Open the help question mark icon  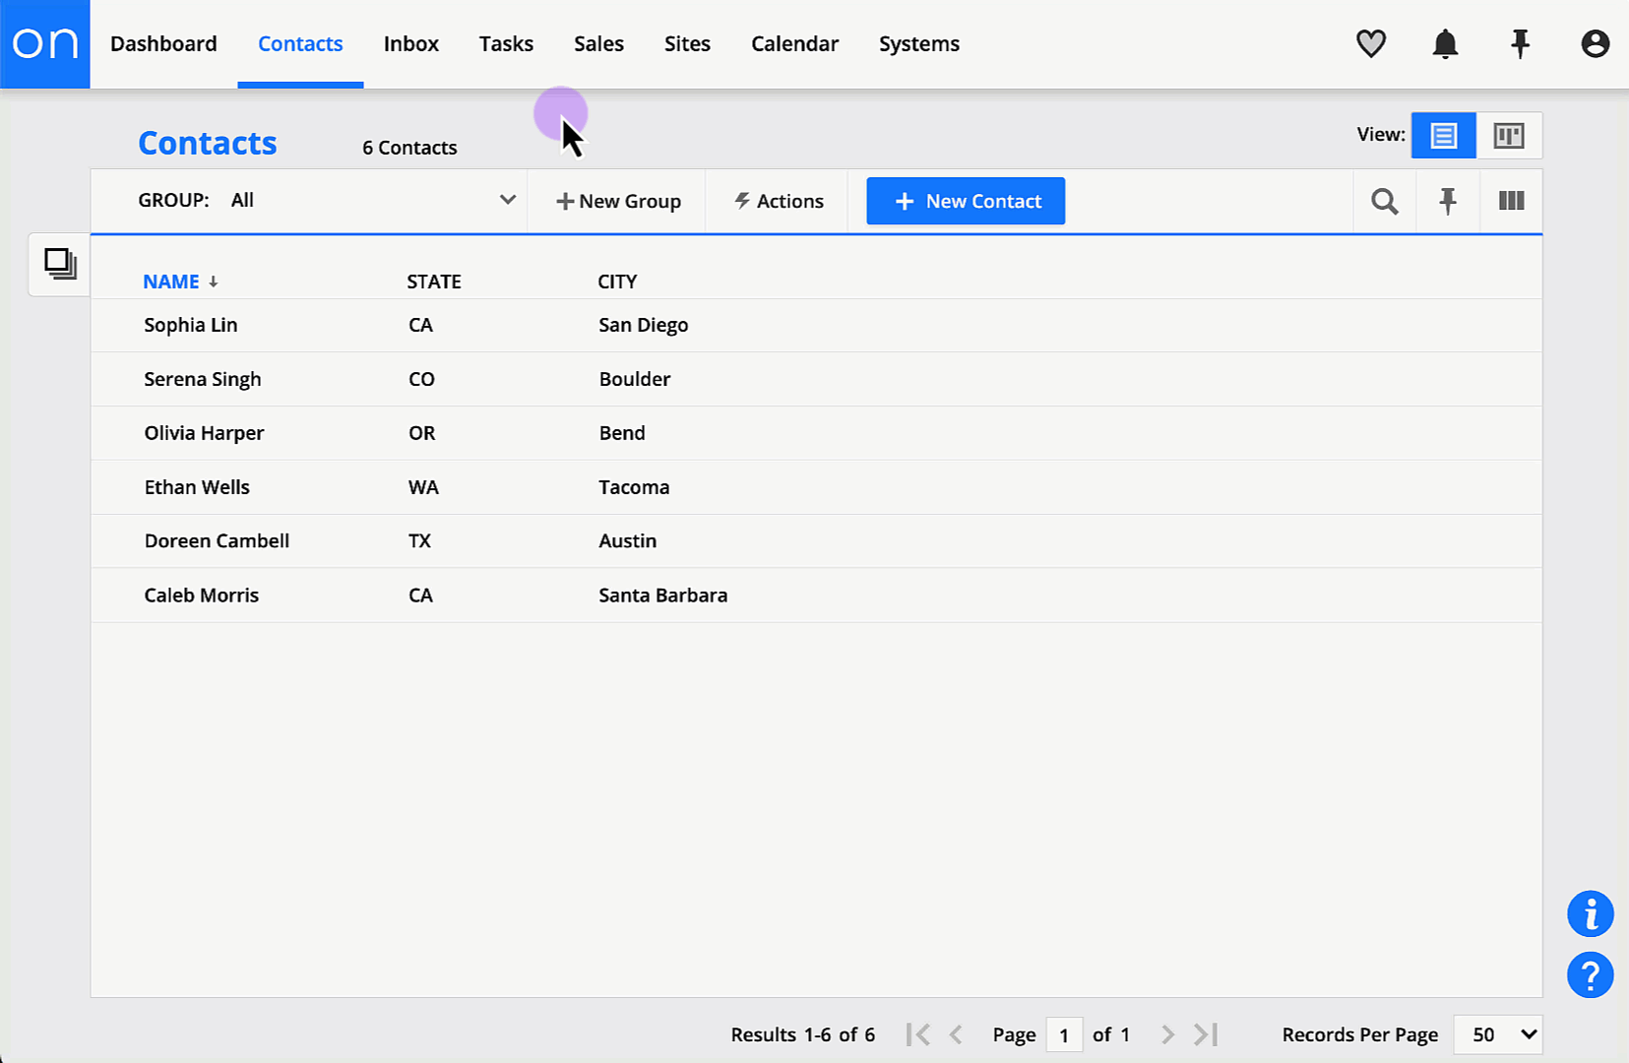[x=1590, y=975]
